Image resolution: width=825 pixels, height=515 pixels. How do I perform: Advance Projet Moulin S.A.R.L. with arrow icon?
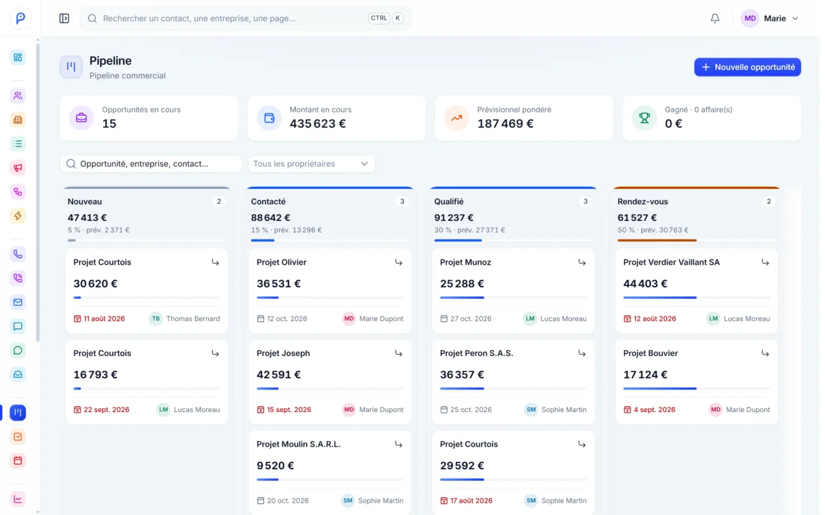click(x=399, y=444)
